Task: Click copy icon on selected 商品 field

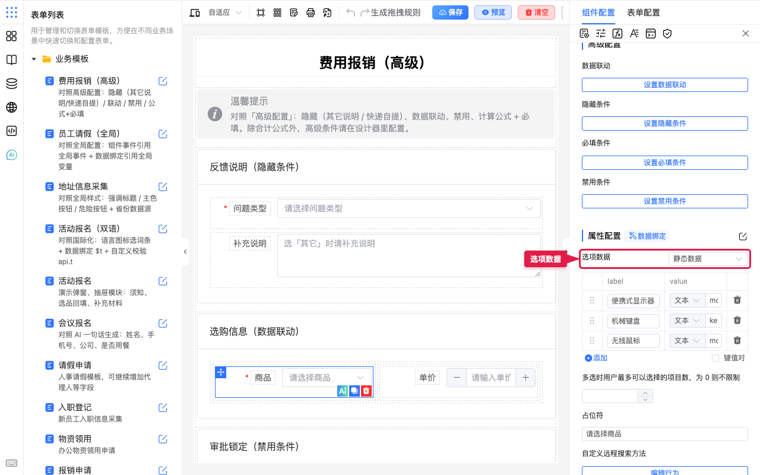Action: [354, 391]
